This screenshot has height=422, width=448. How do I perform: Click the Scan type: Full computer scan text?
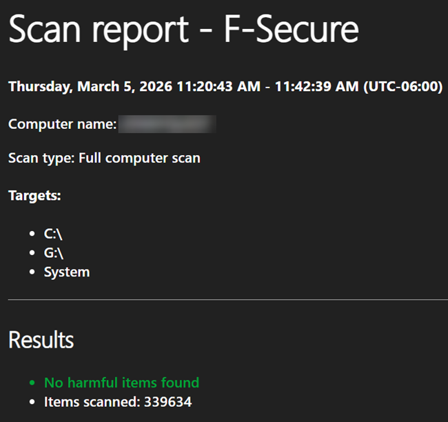click(104, 159)
